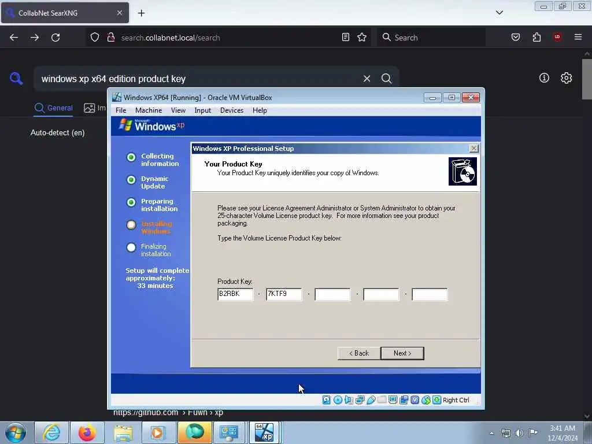Image resolution: width=592 pixels, height=444 pixels.
Task: Open the VirtualBox Devices menu
Action: 232,110
